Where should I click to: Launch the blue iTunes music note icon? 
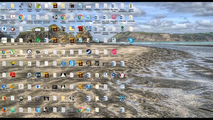pyautogui.click(x=89, y=87)
